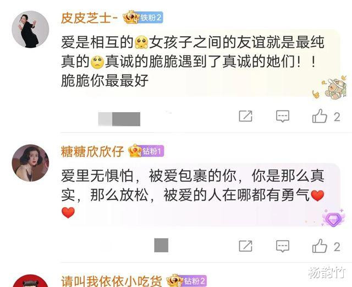Screen dimensions: 352x287
Task: Open the username 皮皮芝士-
Action: [x=89, y=18]
